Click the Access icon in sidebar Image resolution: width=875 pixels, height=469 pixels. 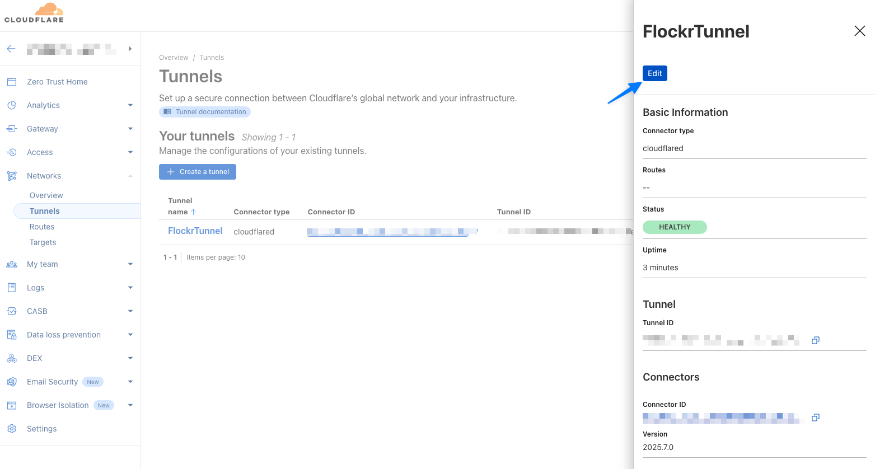(x=12, y=152)
